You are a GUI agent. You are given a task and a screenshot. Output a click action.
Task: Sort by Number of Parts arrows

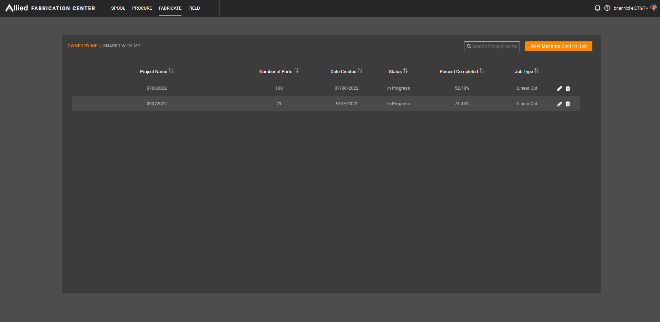296,71
